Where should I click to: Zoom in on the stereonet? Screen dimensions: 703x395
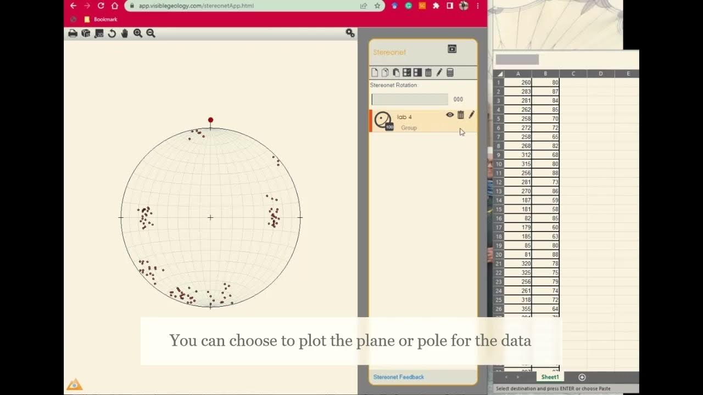[138, 33]
